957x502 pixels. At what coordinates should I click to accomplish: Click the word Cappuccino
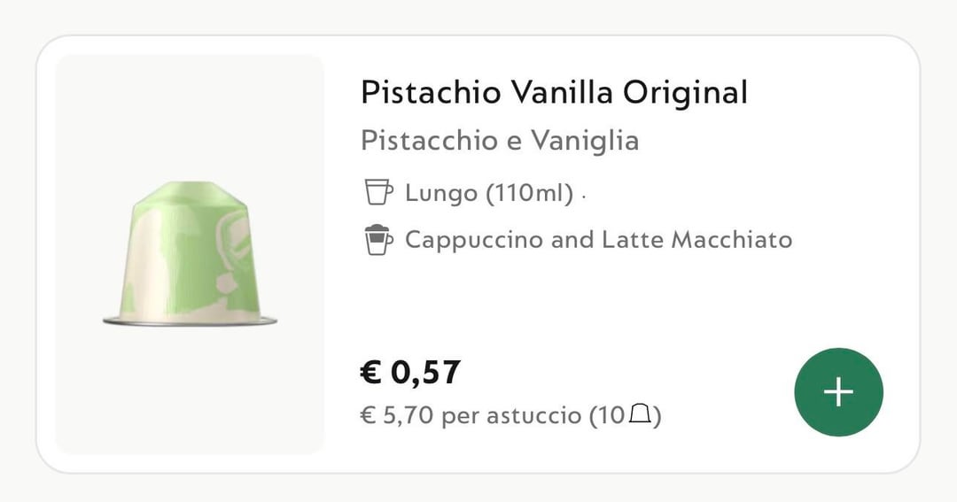click(x=474, y=240)
